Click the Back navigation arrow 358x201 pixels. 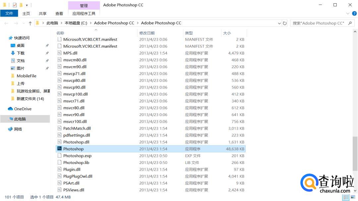pos(6,23)
